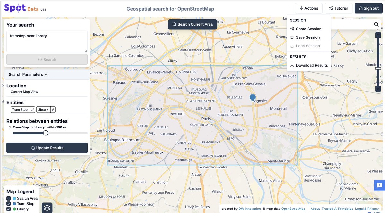Click the Library entity tag
Viewport: 385px width, 213px height.
(43, 110)
